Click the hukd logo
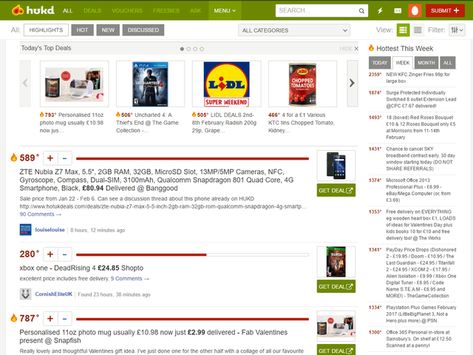Image resolution: width=473 pixels, height=355 pixels. point(33,10)
